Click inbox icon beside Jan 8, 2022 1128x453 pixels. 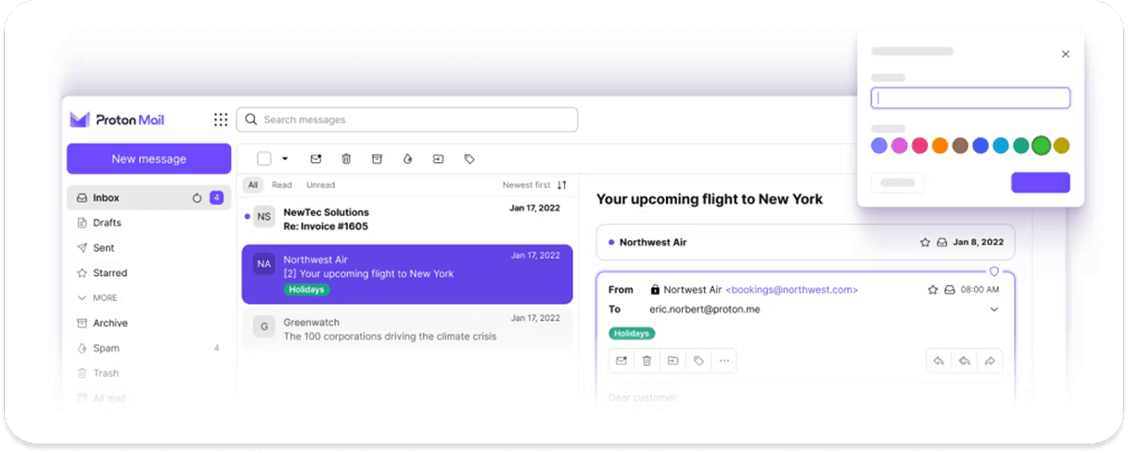(942, 242)
